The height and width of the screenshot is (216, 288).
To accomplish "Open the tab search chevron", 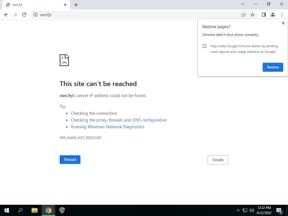I will 243,4.
